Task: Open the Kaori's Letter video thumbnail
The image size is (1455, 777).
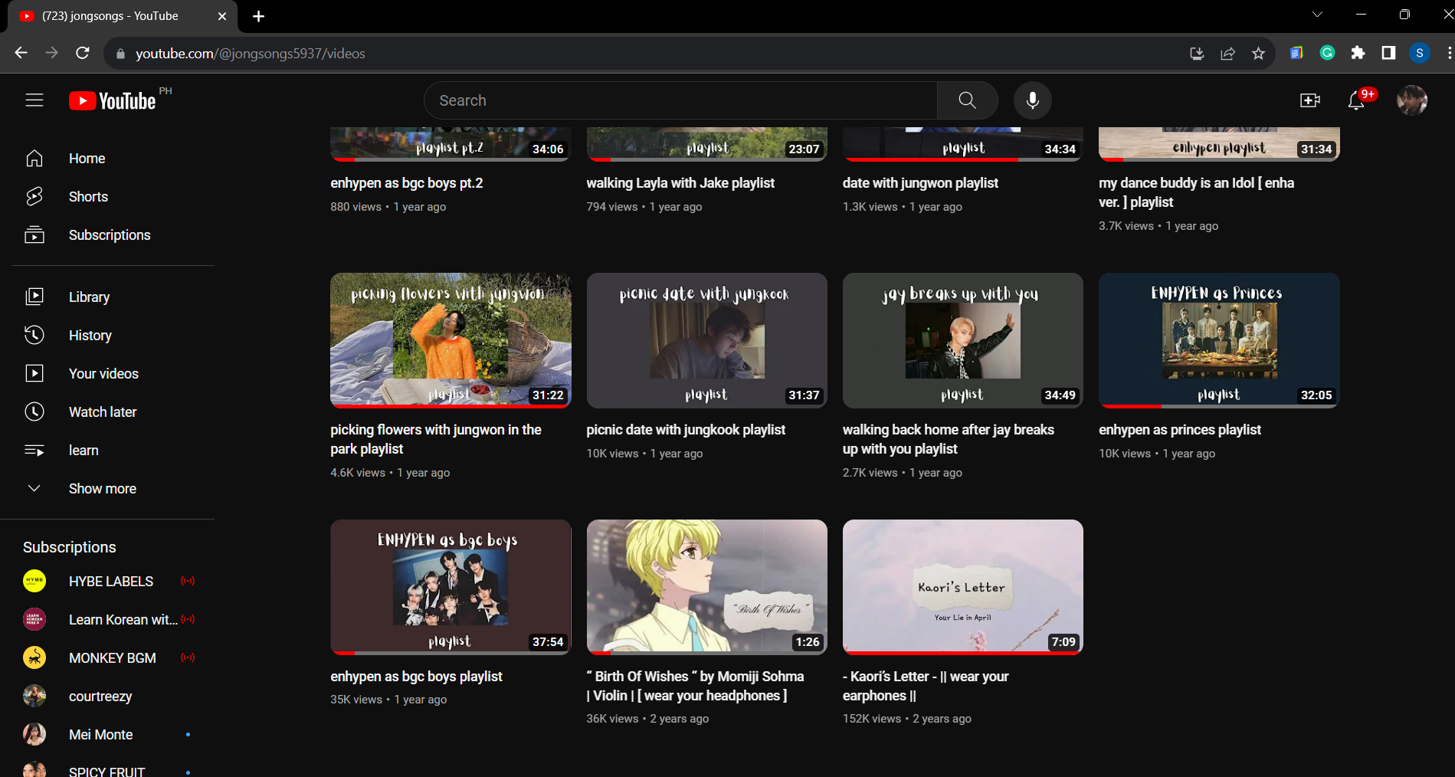Action: [962, 586]
